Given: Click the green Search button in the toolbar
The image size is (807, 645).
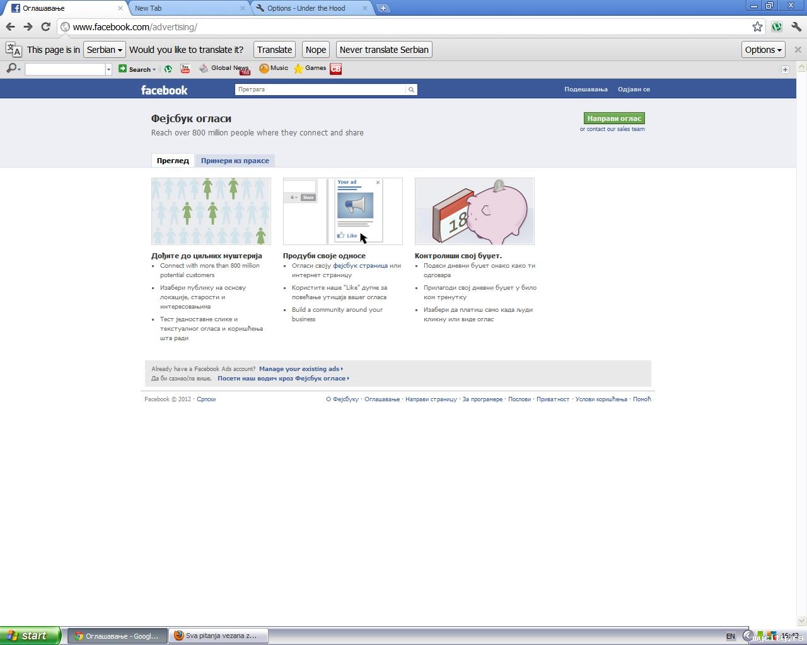Looking at the screenshot, I should [137, 69].
